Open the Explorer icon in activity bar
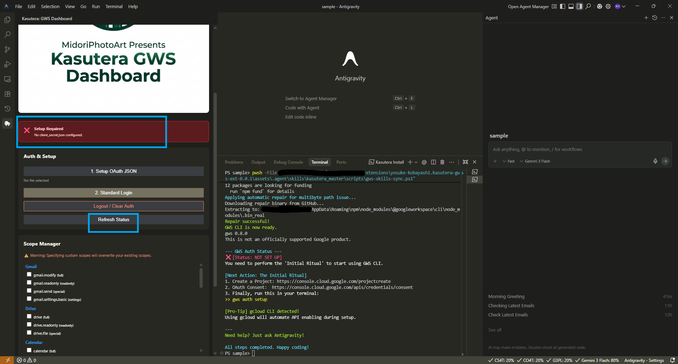The height and width of the screenshot is (364, 678). (7, 20)
